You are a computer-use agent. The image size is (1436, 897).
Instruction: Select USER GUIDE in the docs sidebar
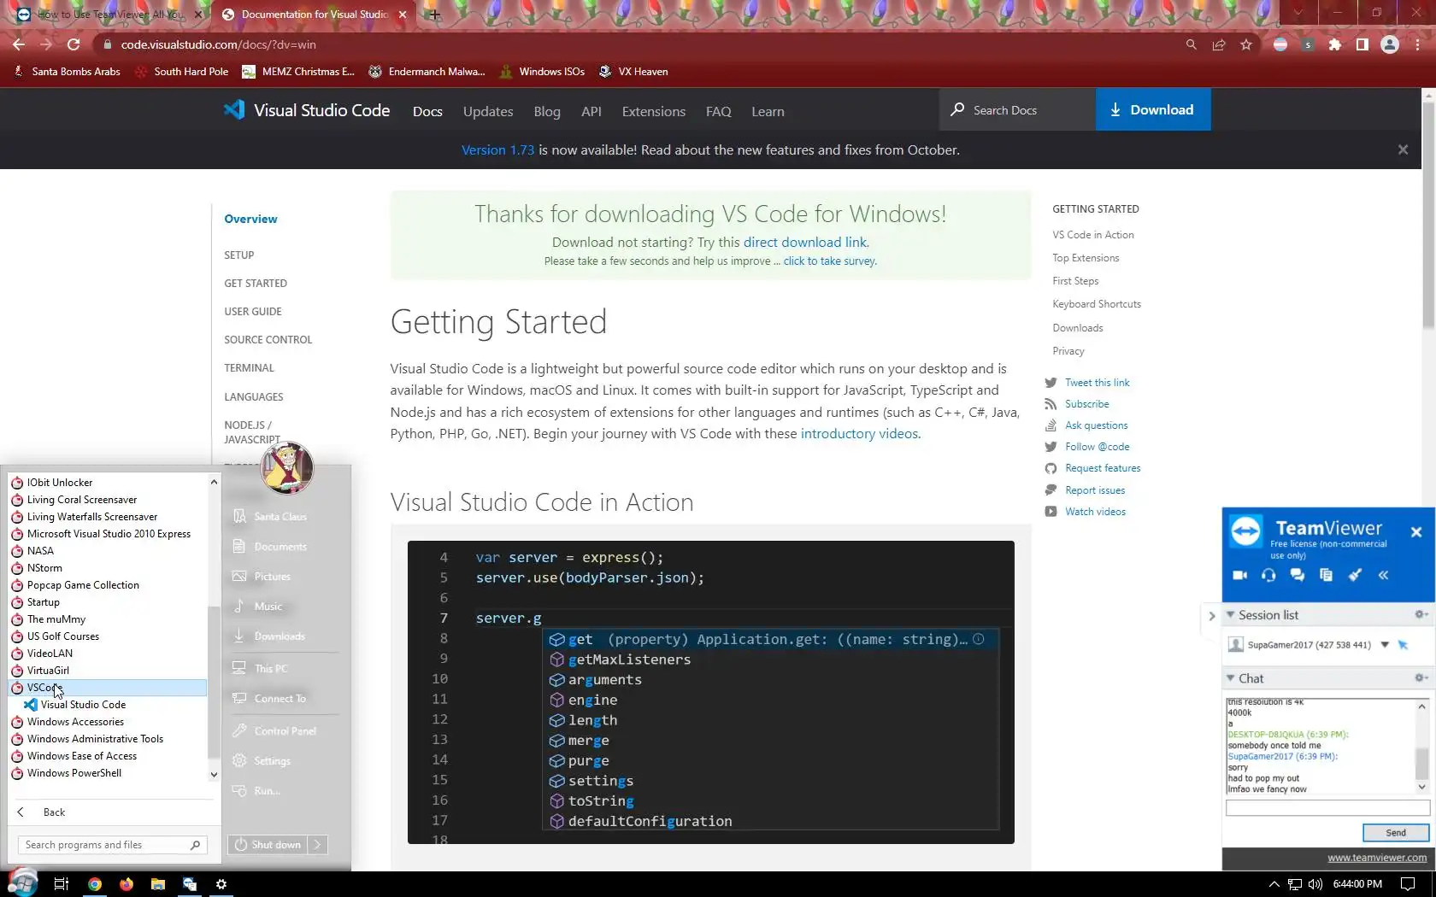(253, 312)
